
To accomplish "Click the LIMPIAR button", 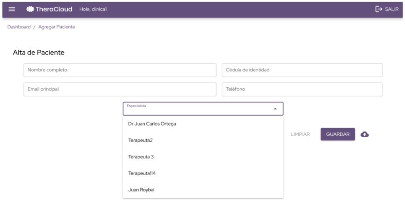I will tap(300, 134).
